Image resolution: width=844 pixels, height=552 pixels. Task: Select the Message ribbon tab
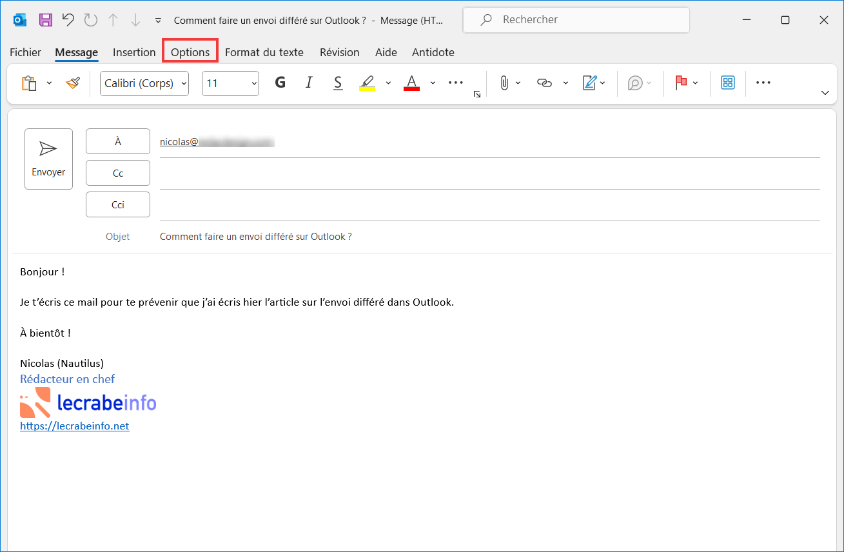click(x=77, y=52)
